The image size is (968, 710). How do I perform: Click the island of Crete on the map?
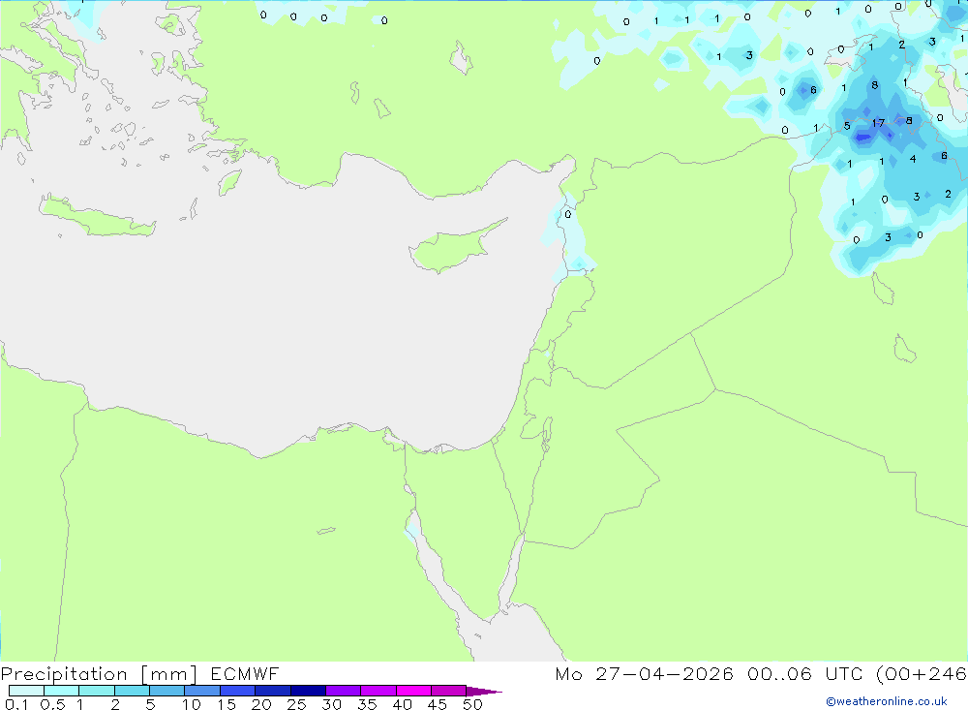(x=96, y=218)
